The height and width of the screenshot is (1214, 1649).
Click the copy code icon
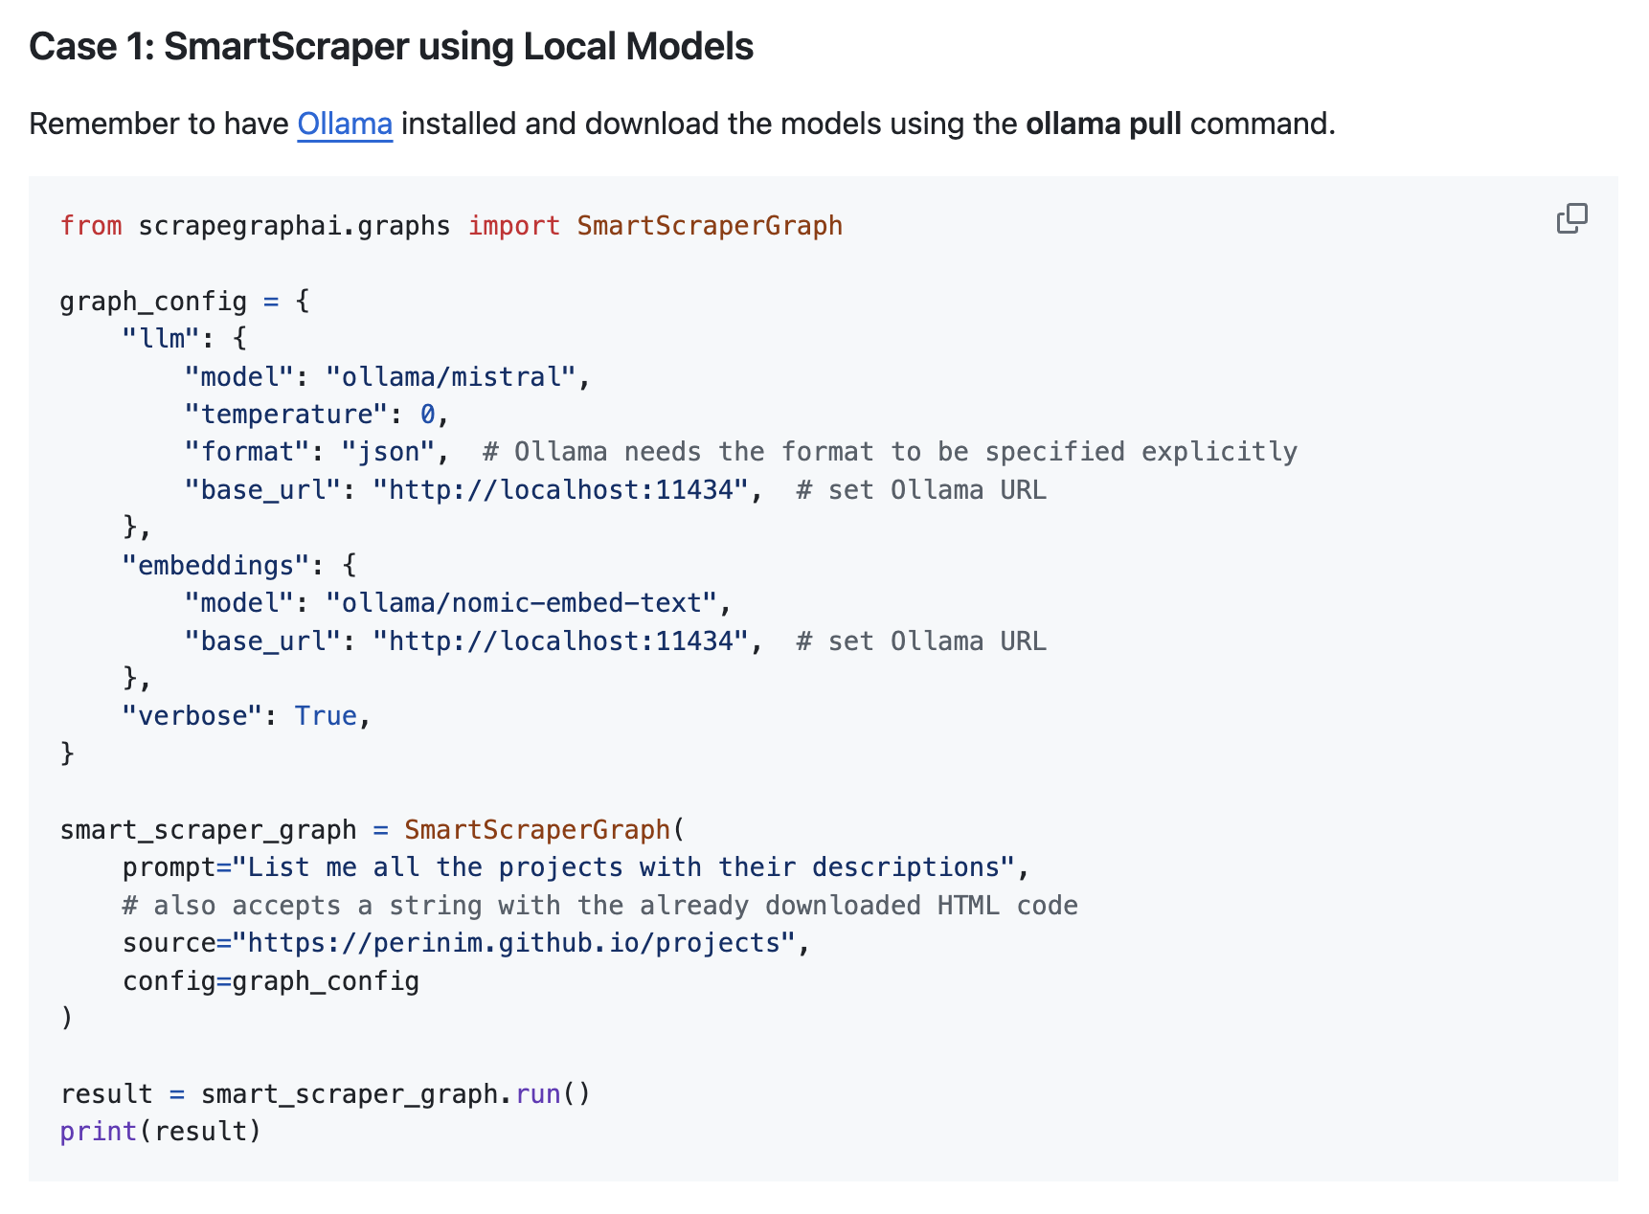point(1571,219)
